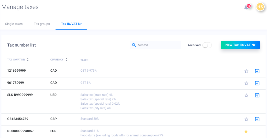This screenshot has width=267, height=138.
Task: Star the SLS-R999999999 tax number
Action: (246, 95)
